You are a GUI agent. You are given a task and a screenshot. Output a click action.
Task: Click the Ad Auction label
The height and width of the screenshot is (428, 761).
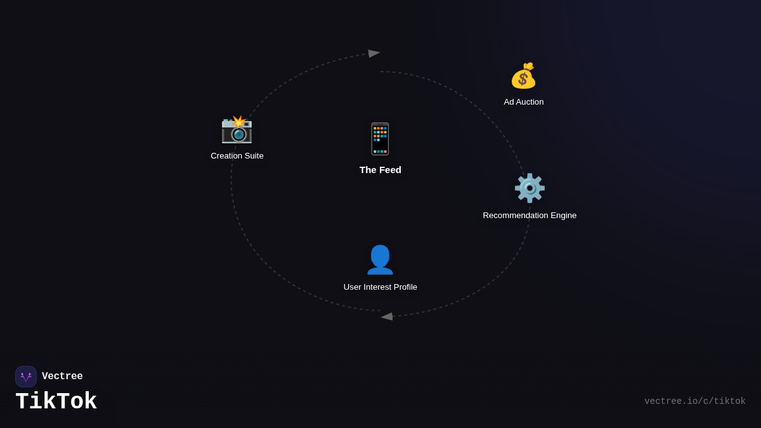(x=524, y=102)
